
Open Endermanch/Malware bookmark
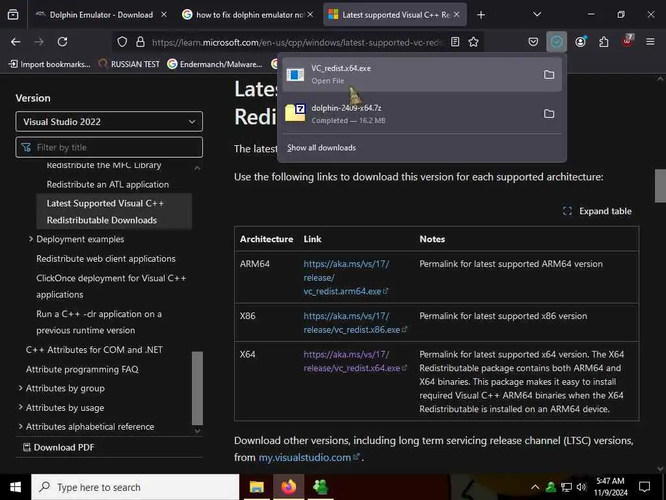pyautogui.click(x=215, y=64)
